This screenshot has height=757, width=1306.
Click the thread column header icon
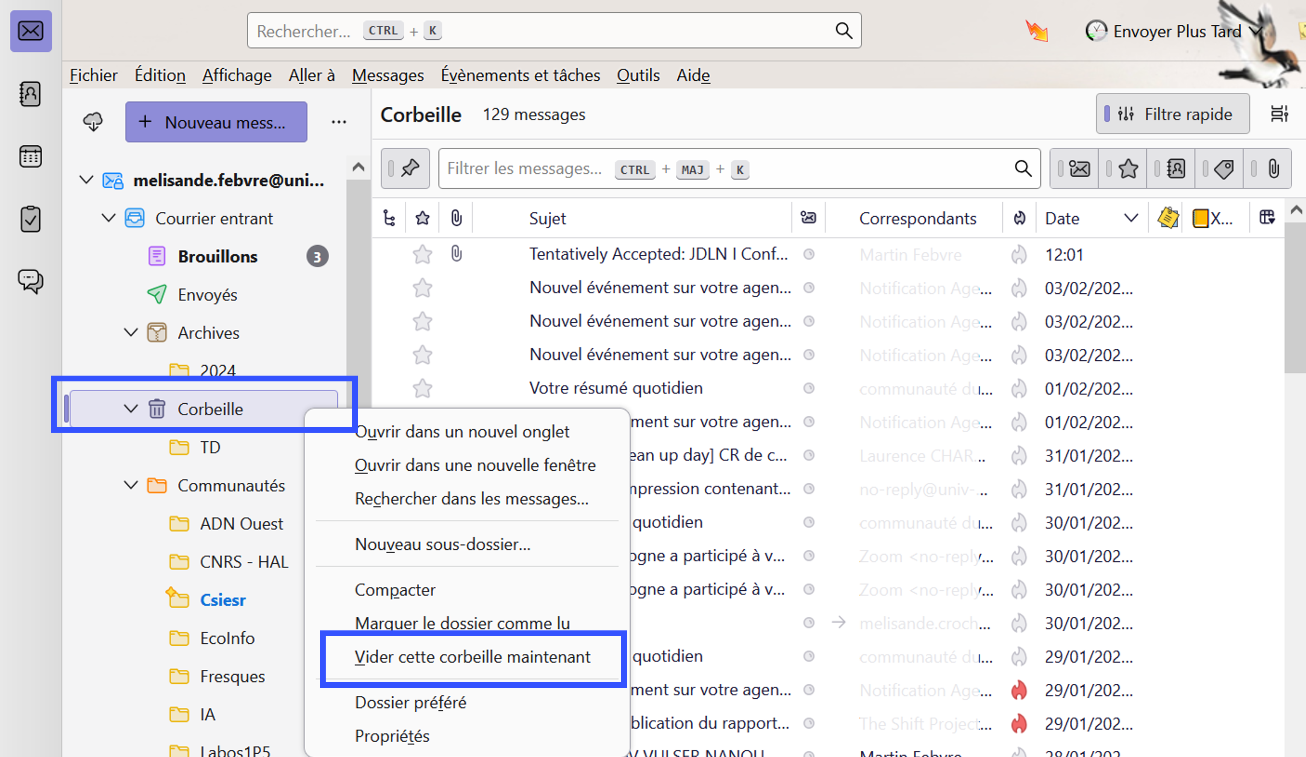click(x=389, y=218)
